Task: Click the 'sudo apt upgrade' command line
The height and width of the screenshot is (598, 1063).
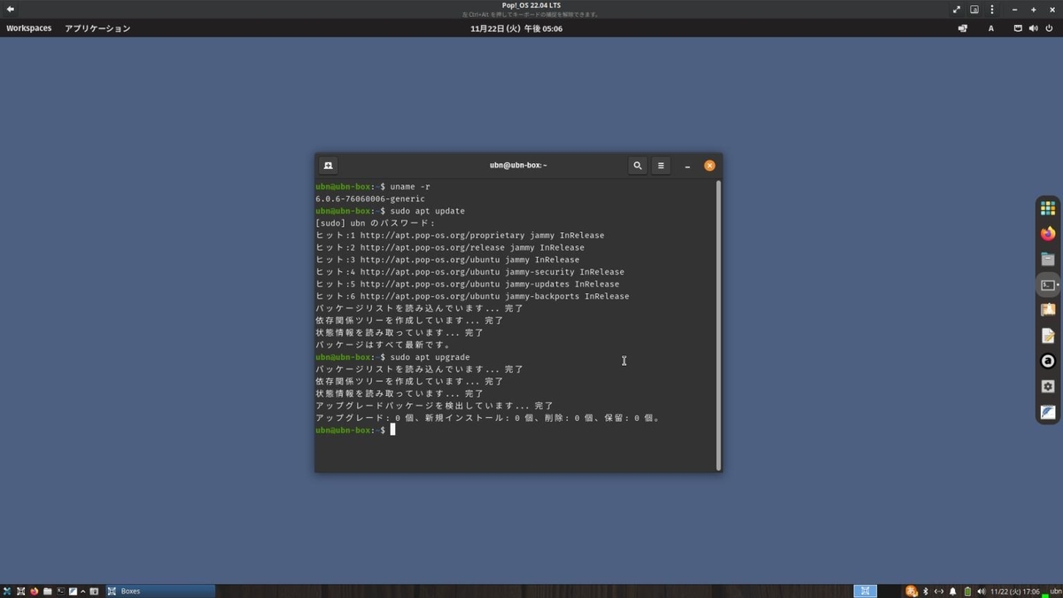Action: 430,357
